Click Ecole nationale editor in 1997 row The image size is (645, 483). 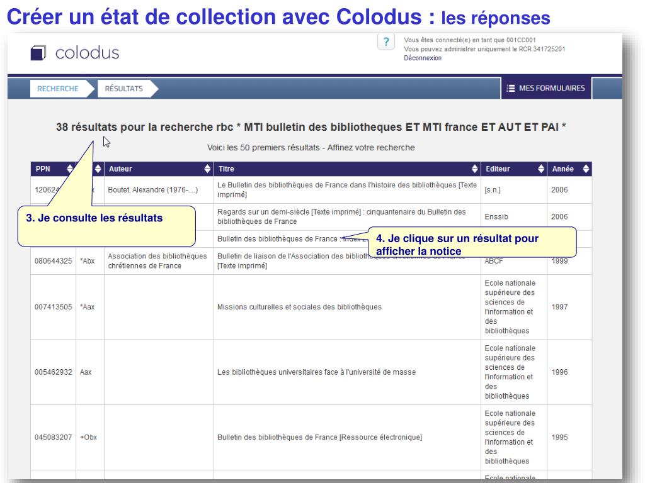click(510, 307)
